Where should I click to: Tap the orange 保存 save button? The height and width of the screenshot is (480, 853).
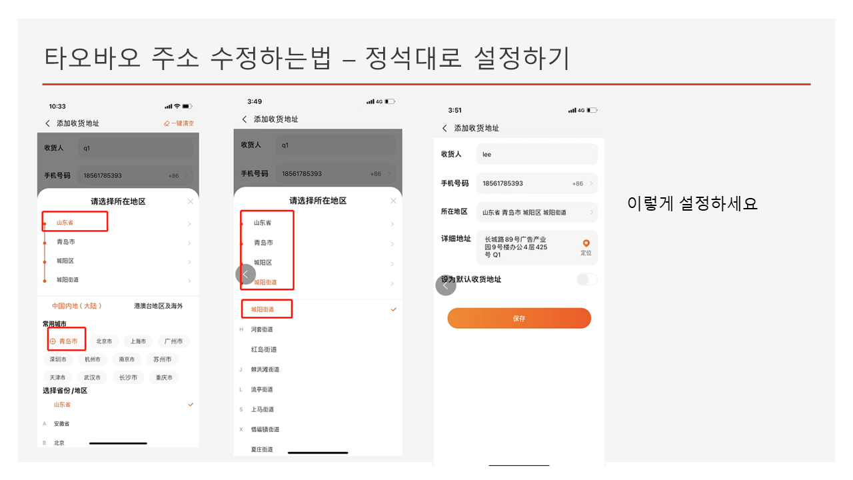click(519, 319)
